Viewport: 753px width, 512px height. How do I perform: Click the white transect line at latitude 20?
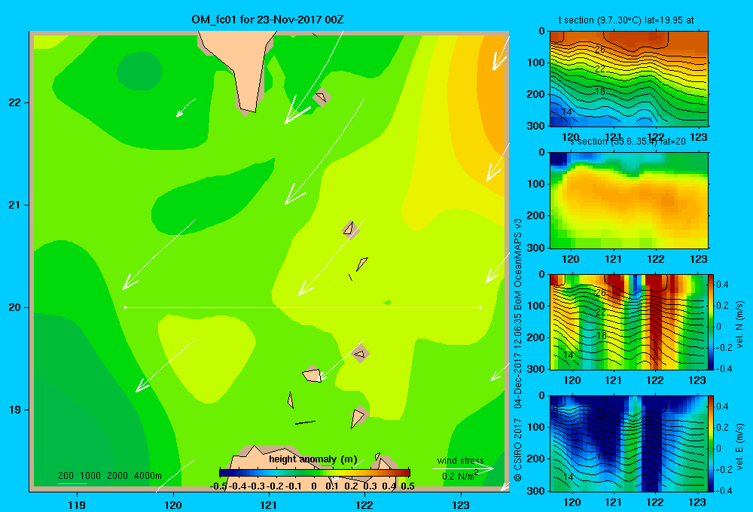[x=303, y=307]
